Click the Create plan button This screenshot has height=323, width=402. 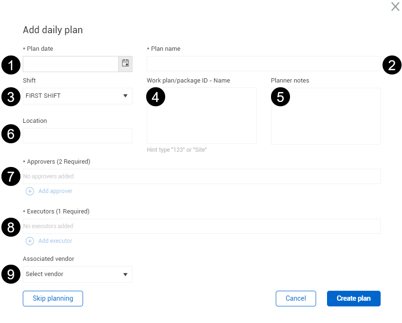[x=354, y=298]
